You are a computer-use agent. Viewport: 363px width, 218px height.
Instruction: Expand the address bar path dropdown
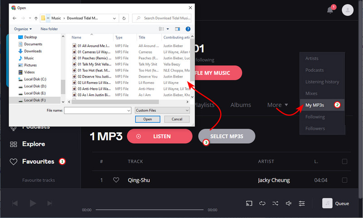pyautogui.click(x=114, y=18)
